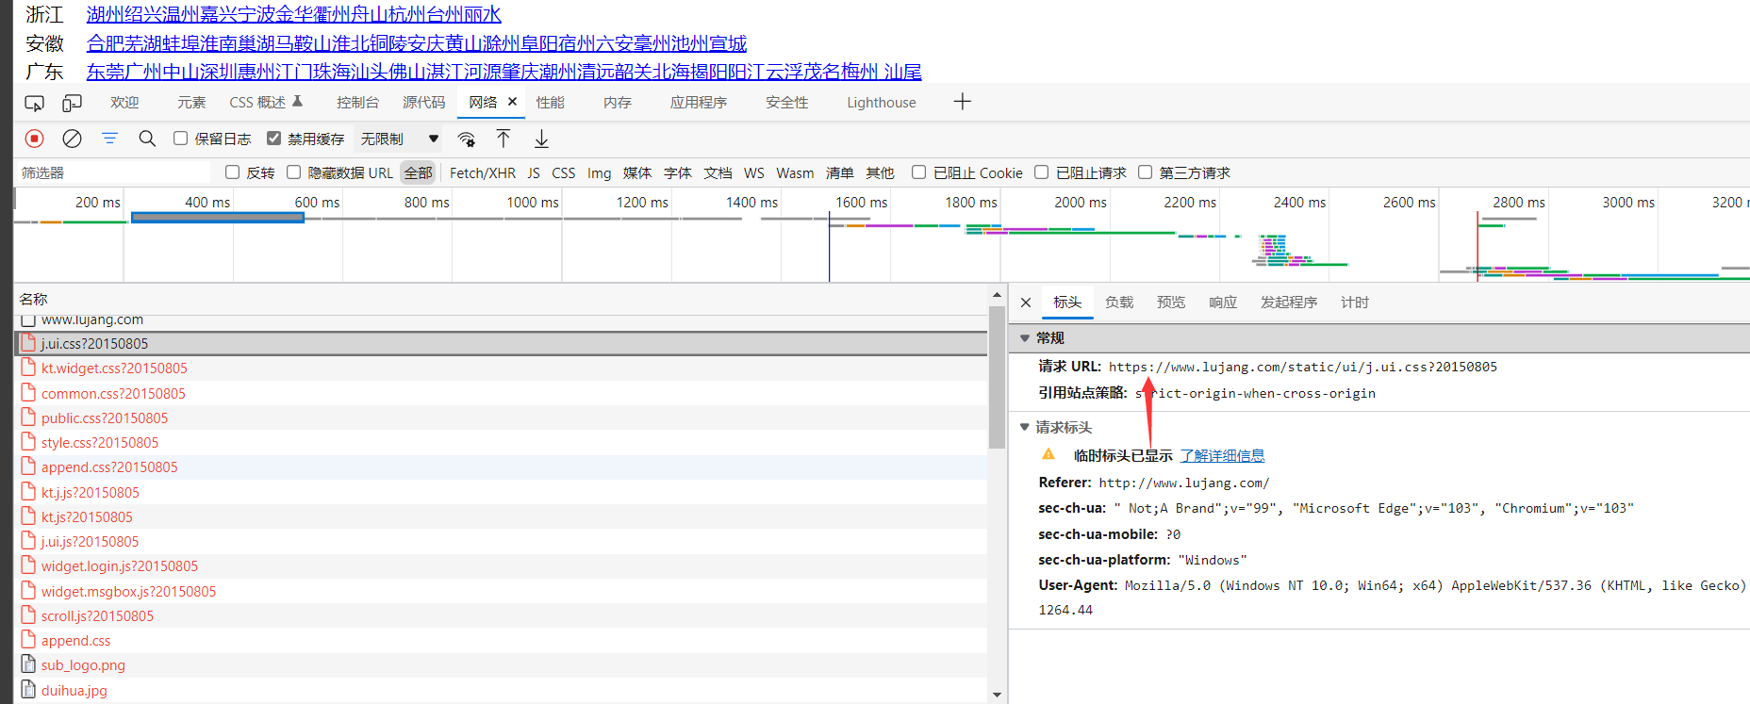Click the sub_logo.png file icon
1750x704 pixels.
click(x=28, y=664)
